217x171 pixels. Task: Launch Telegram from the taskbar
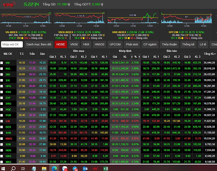75,168
